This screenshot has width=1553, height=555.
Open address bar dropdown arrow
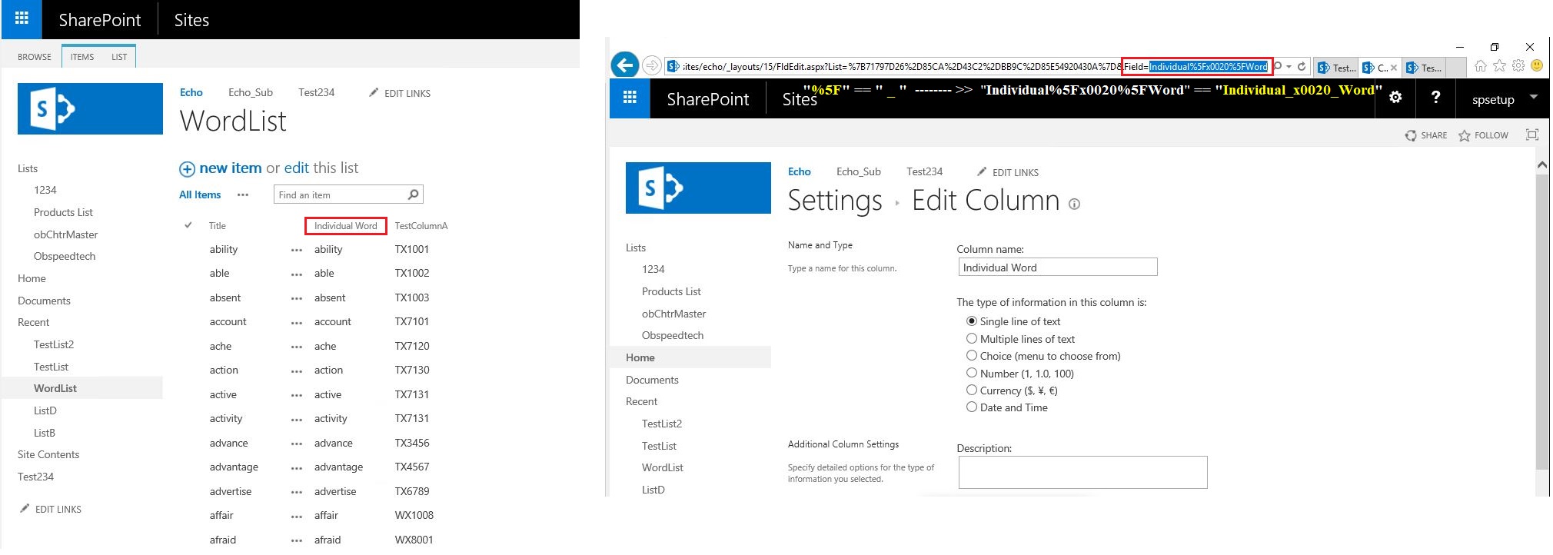coord(1289,67)
